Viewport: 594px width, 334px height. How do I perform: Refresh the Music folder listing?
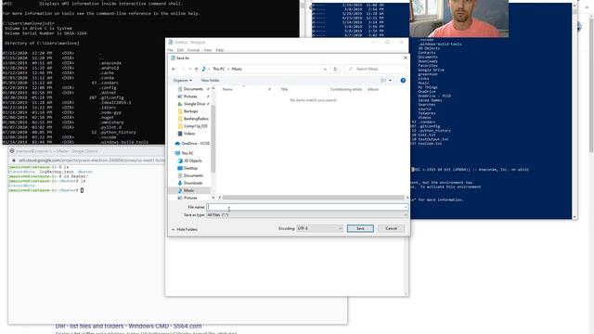coord(335,69)
